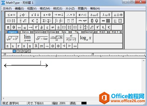Open the 编辑(E) menu

click(x=19, y=9)
